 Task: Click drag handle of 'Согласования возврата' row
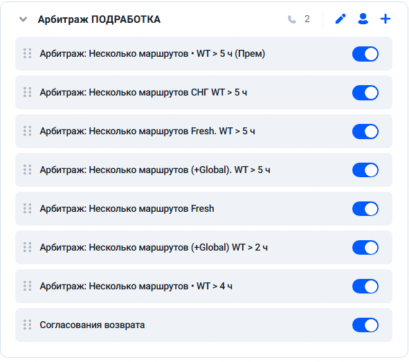coord(28,325)
